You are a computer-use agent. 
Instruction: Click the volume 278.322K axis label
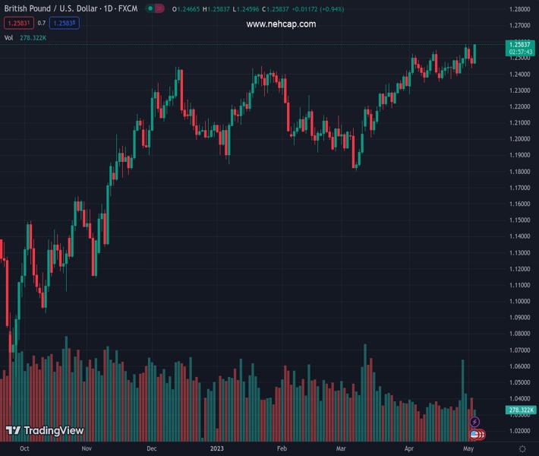[x=520, y=410]
